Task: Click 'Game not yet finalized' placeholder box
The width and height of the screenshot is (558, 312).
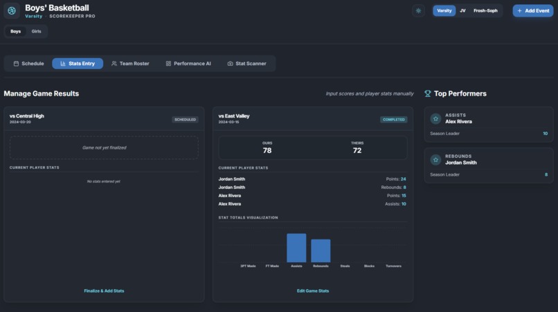Action: [104, 147]
